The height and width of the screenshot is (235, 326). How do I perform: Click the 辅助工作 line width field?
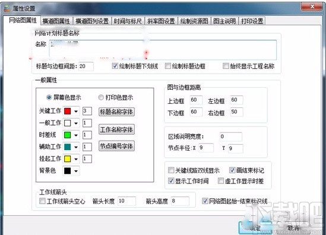click(x=87, y=147)
